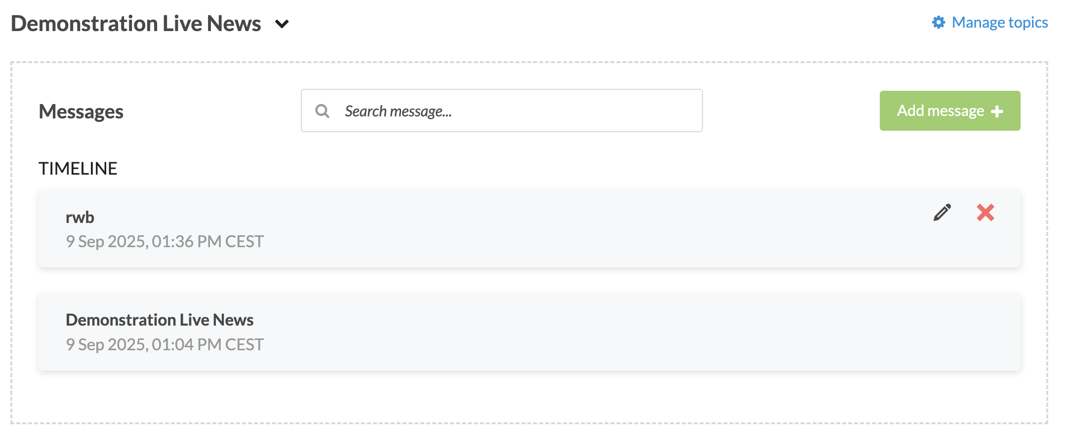The width and height of the screenshot is (1068, 444).
Task: Click the delete icon in the message row
Action: click(x=985, y=213)
